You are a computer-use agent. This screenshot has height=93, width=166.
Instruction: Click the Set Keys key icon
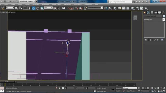pyautogui.click(x=113, y=89)
